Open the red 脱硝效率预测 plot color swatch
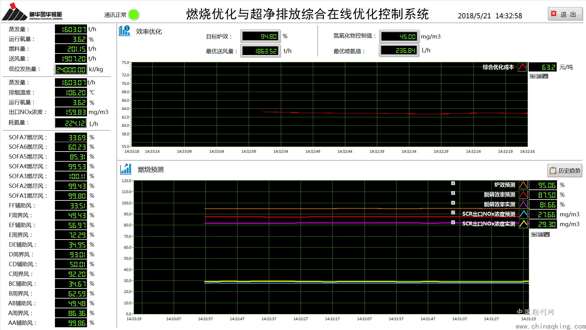The height and width of the screenshot is (330, 586). pyautogui.click(x=523, y=195)
